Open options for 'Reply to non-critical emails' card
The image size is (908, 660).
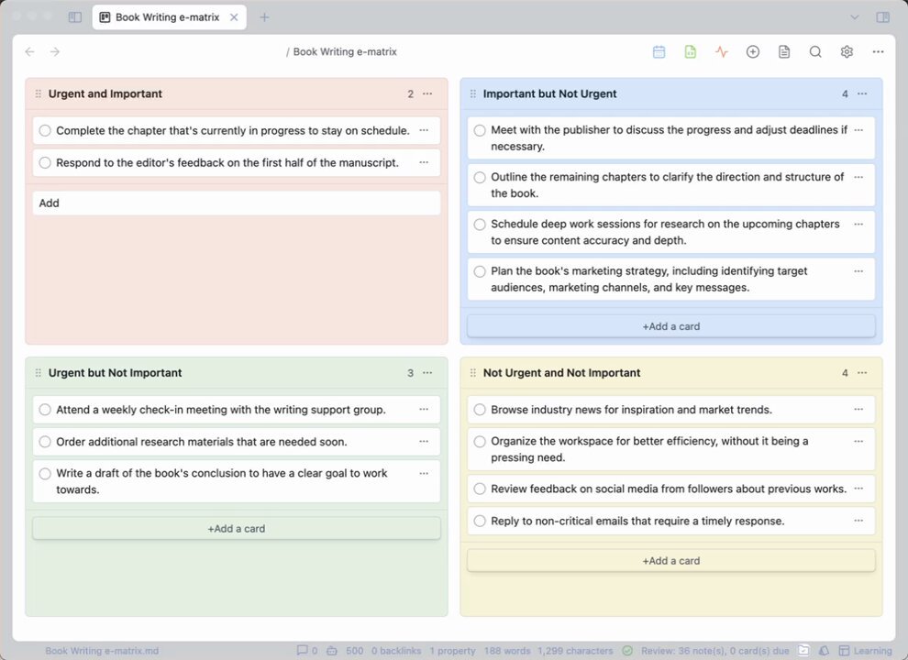858,521
